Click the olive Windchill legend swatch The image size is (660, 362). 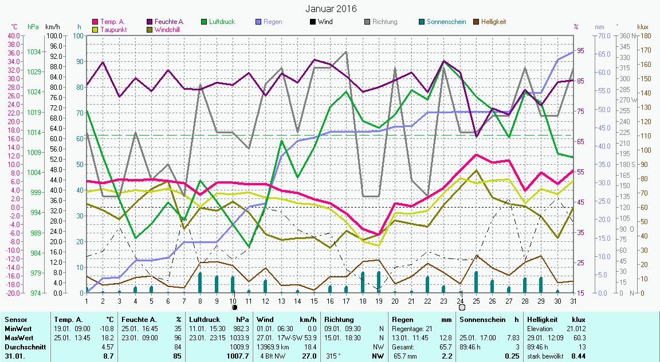point(150,29)
